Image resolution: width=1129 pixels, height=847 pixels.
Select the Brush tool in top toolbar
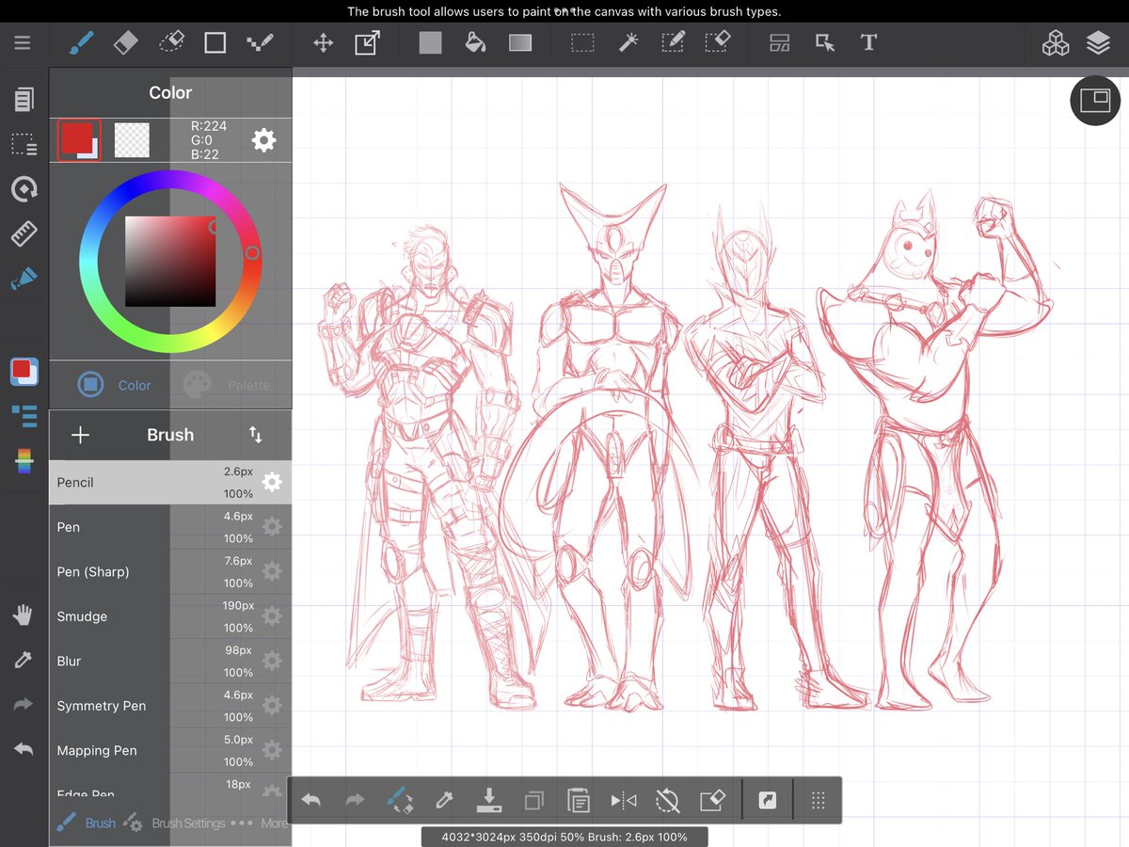pos(80,43)
